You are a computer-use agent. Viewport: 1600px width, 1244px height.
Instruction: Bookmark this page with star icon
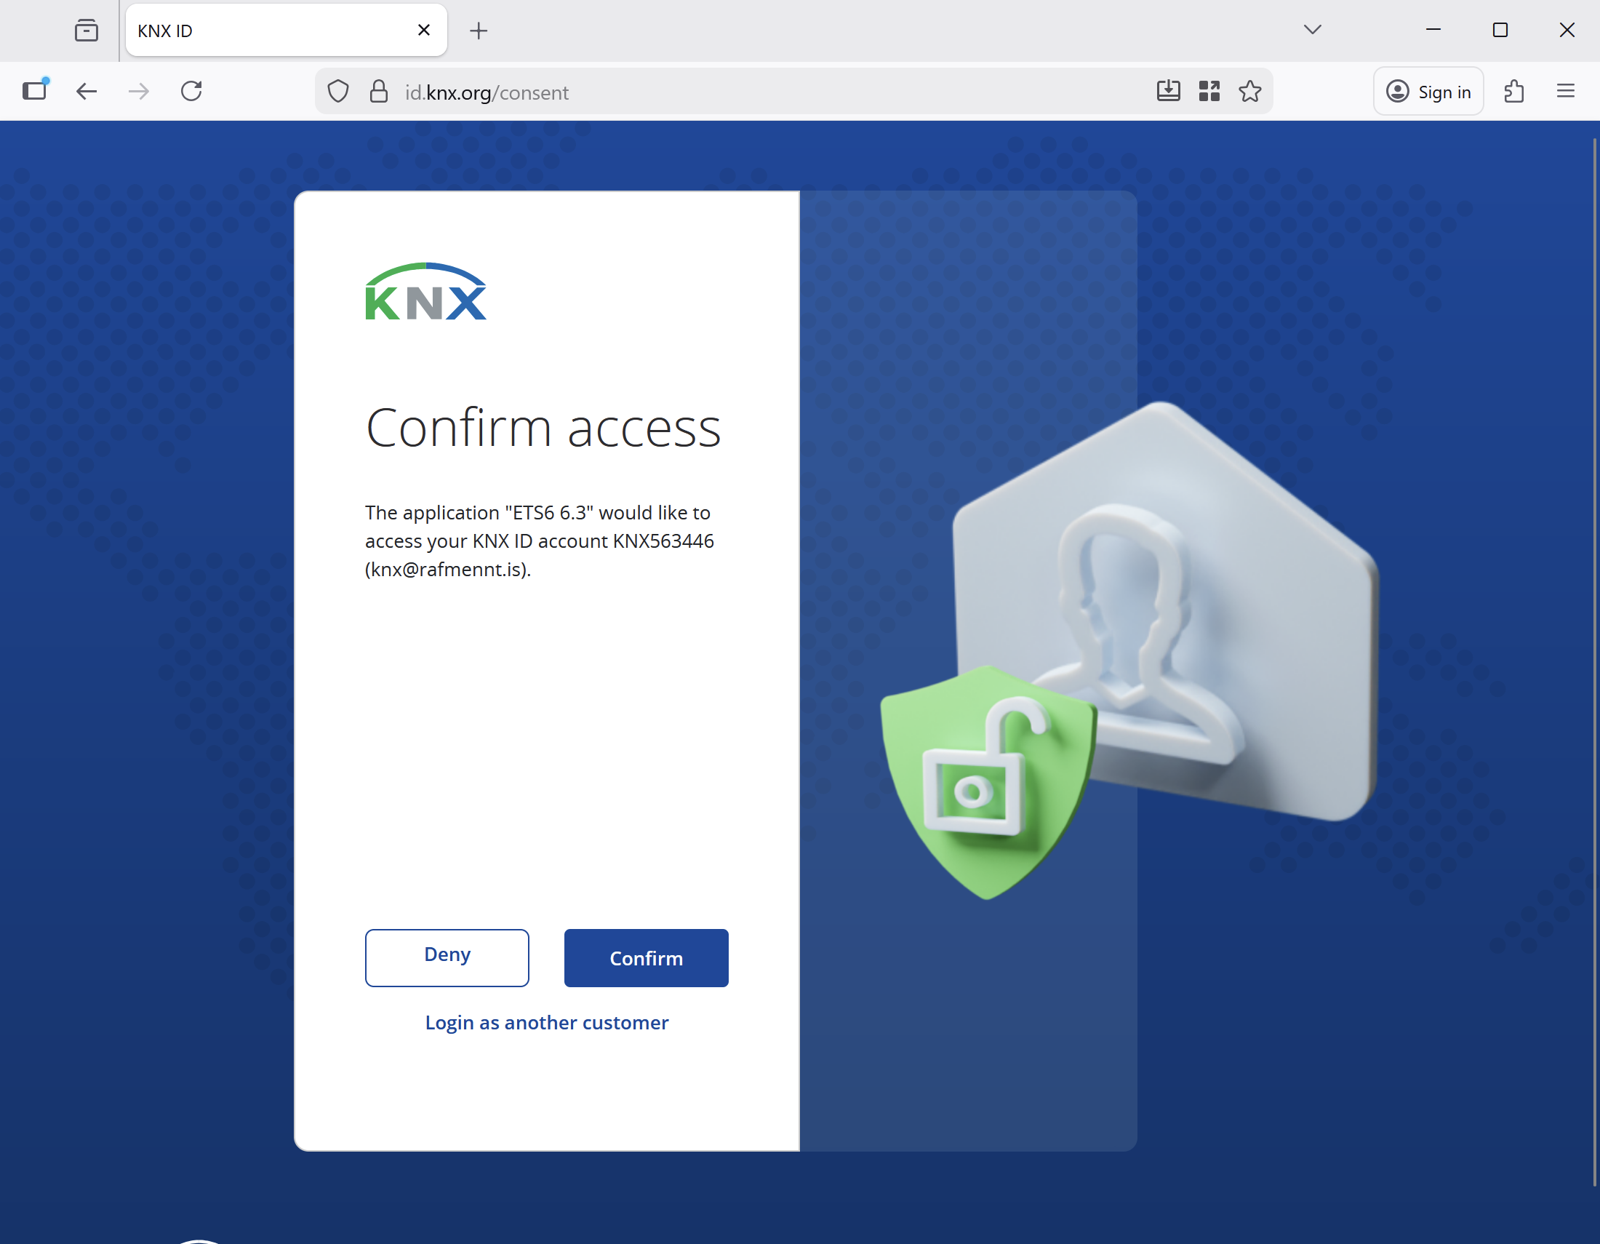pos(1249,92)
